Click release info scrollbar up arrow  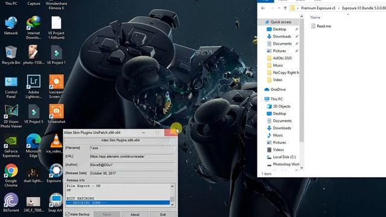point(172,186)
